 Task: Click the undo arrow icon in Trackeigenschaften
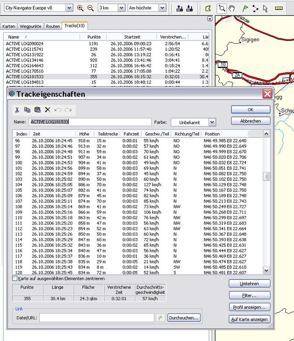click(x=57, y=110)
